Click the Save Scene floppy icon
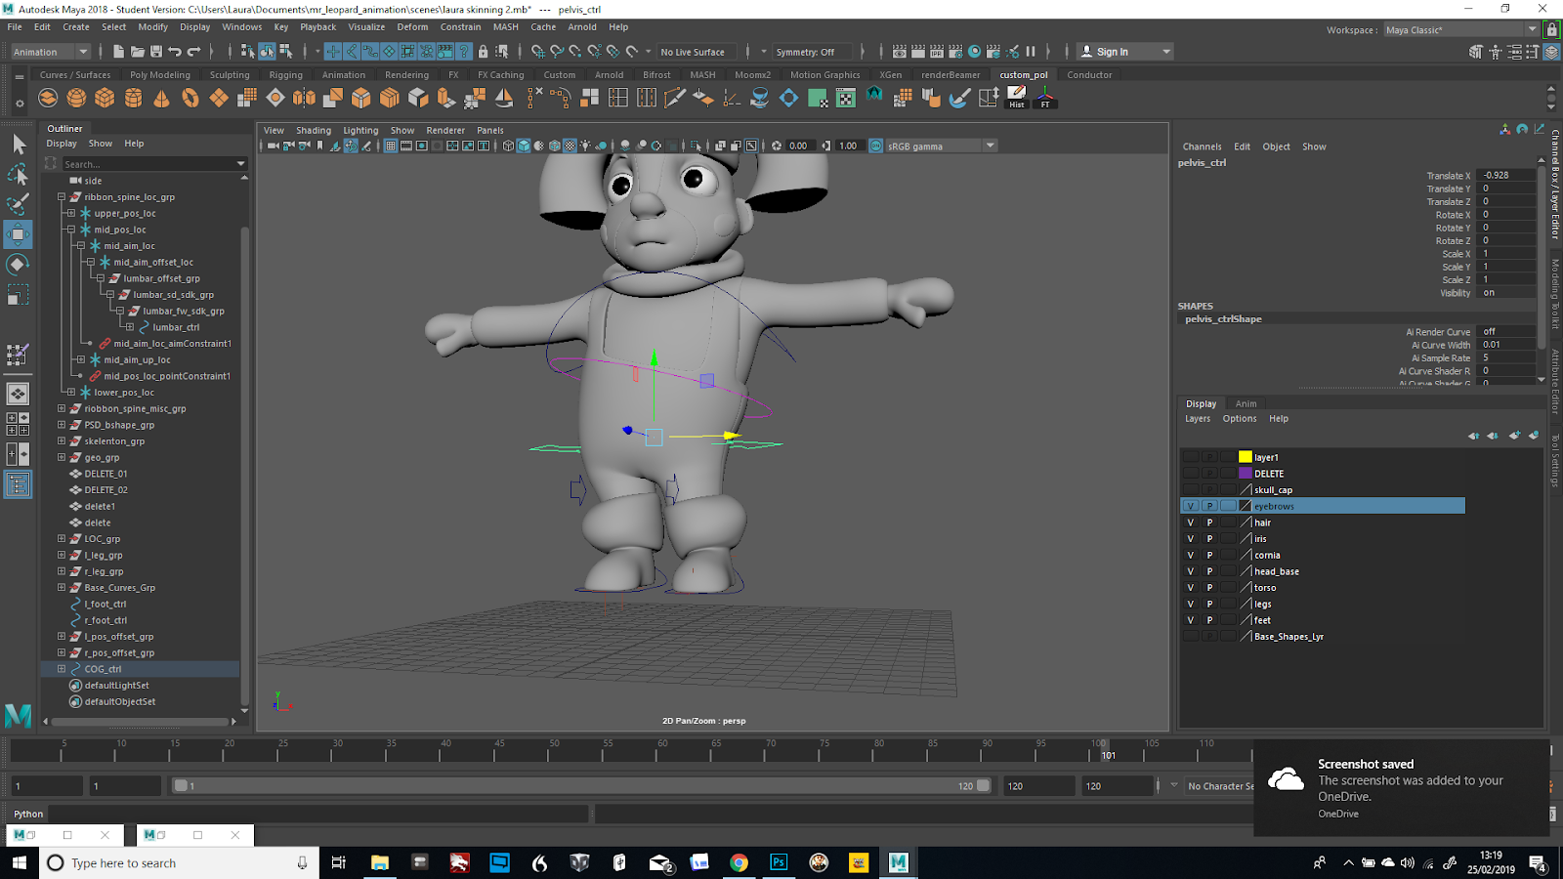Image resolution: width=1563 pixels, height=879 pixels. 156,52
